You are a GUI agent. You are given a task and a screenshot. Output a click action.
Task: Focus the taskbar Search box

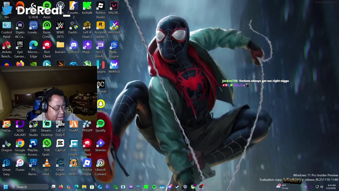pos(29,187)
